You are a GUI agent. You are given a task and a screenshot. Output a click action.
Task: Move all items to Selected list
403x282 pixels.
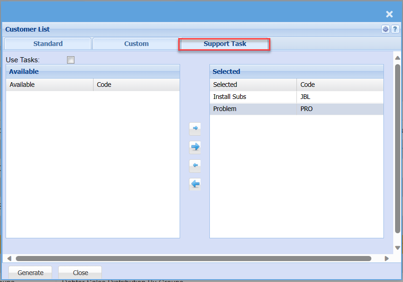coord(195,147)
